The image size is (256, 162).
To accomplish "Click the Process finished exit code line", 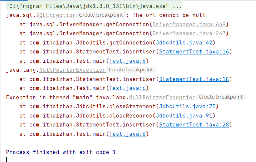I will pyautogui.click(x=61, y=152).
